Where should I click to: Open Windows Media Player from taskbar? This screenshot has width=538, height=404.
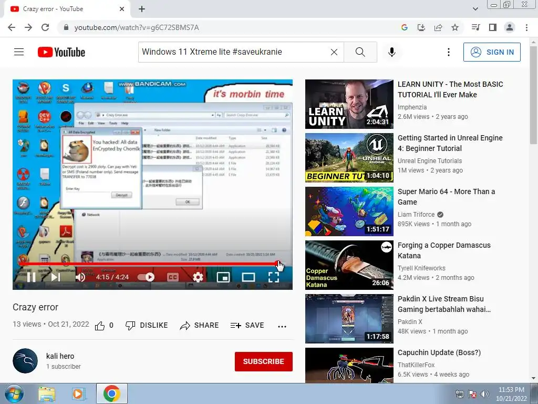click(78, 393)
